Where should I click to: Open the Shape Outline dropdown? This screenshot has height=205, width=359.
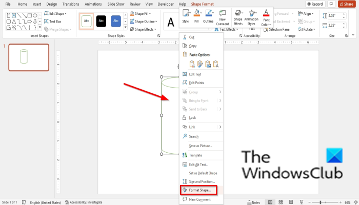point(144,22)
